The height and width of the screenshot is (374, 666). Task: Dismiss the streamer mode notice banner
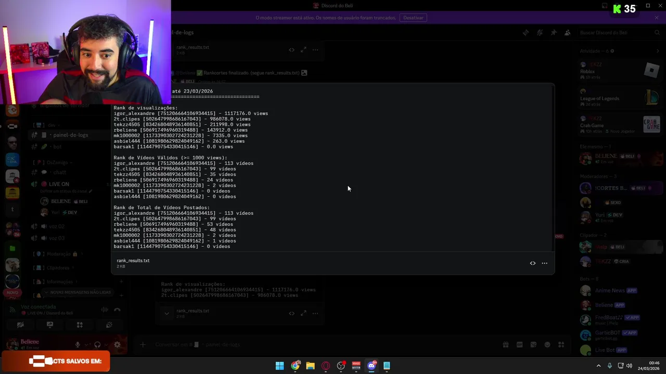pyautogui.click(x=657, y=18)
